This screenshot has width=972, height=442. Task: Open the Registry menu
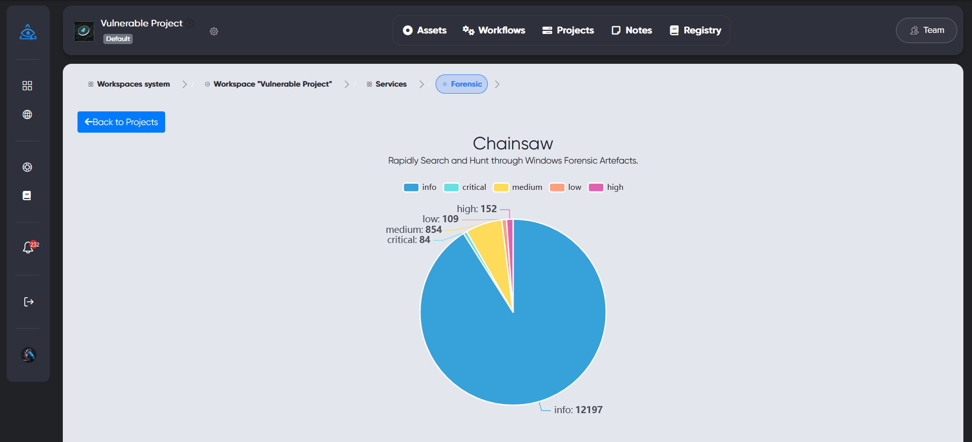coord(695,30)
